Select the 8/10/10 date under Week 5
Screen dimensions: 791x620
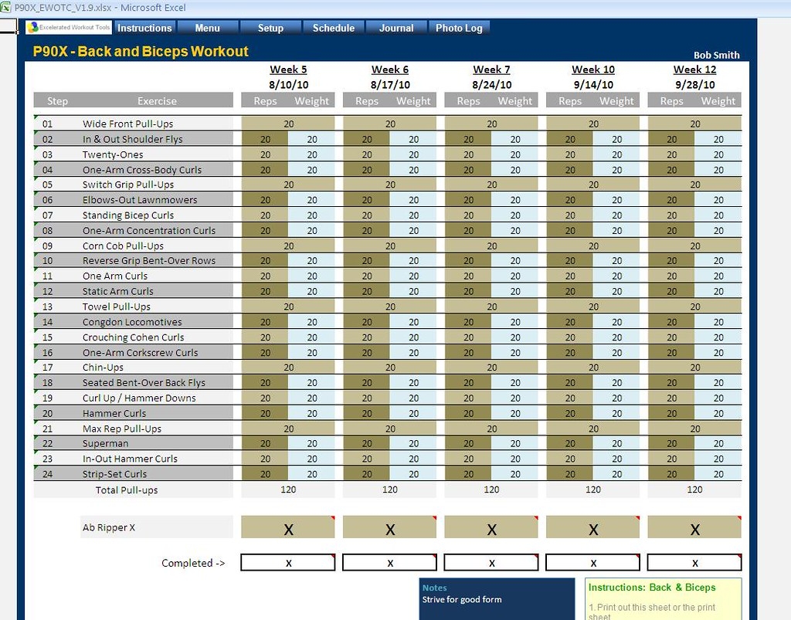click(288, 85)
